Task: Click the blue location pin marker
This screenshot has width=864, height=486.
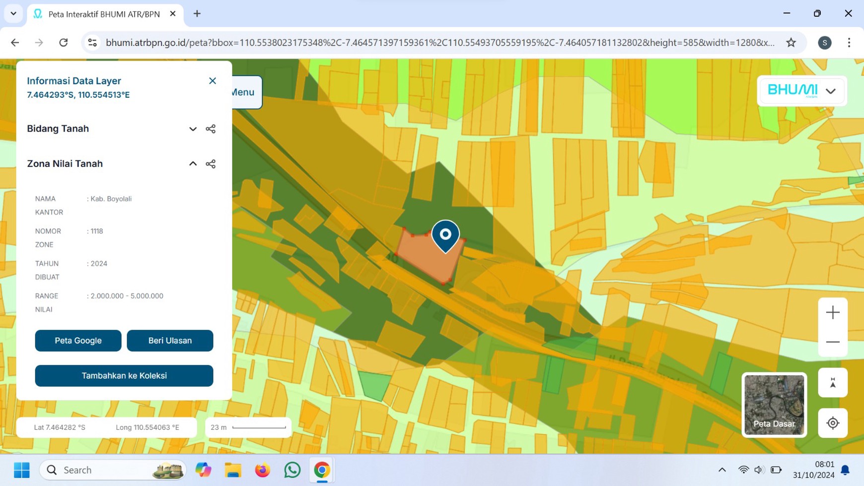Action: coord(445,236)
